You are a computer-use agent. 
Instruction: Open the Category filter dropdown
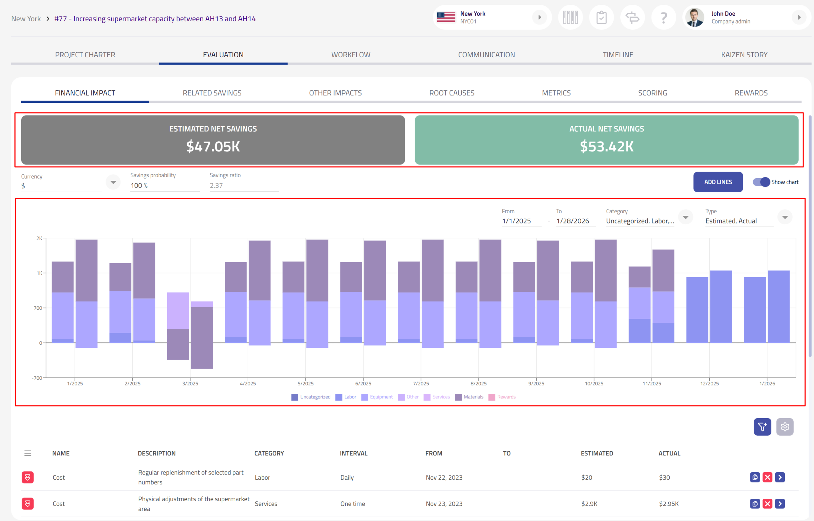pyautogui.click(x=685, y=217)
